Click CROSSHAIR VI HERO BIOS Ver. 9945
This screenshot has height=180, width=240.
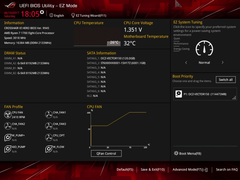[x=27, y=28]
